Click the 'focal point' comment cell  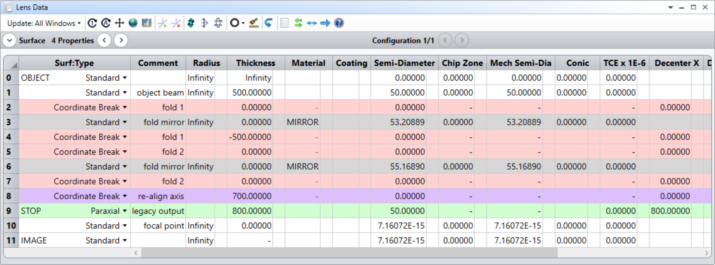(x=158, y=226)
